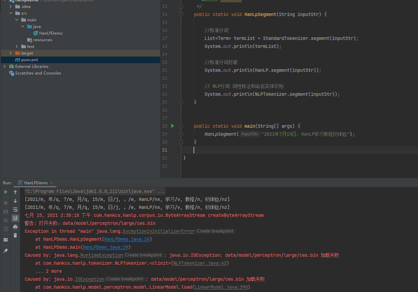This screenshot has width=418, height=292.
Task: Click the "... 2 more" console line
Action: 48,271
